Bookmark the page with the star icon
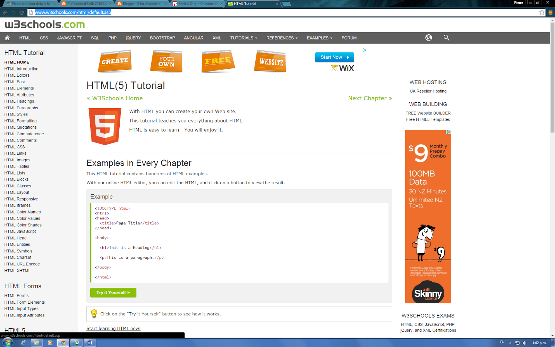This screenshot has height=347, width=555. (542, 12)
